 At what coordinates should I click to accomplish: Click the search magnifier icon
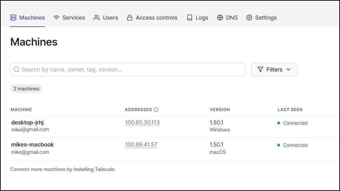[x=16, y=69]
